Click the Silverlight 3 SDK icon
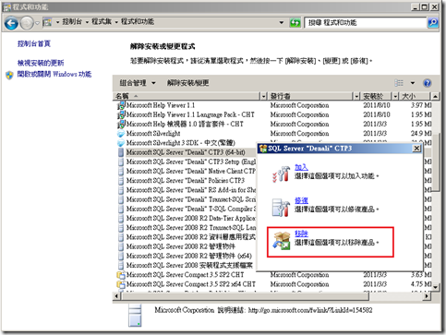Screen dimensions: 446x335 pos(121,143)
